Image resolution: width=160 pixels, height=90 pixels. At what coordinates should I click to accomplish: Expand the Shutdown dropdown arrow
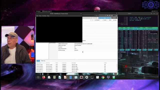100,20
